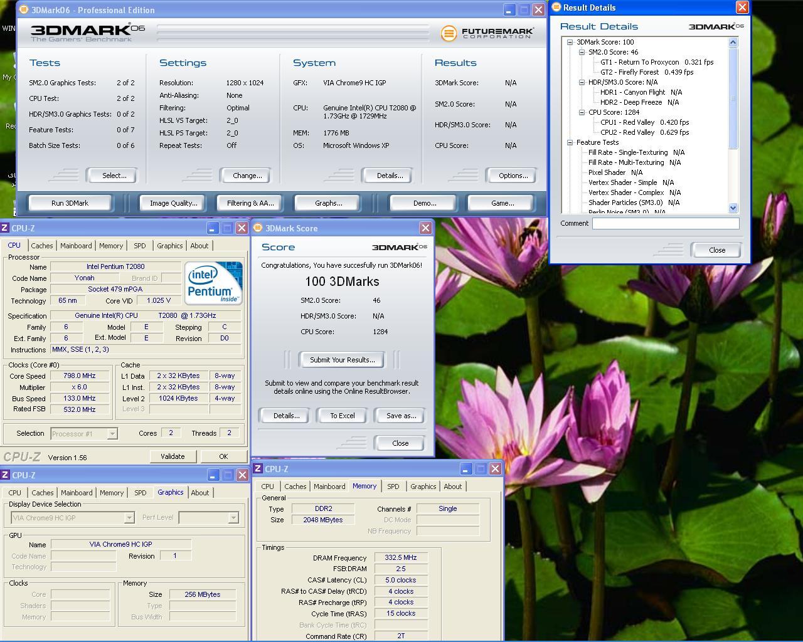This screenshot has width=803, height=642.
Task: Launch the Demo mode
Action: coord(425,203)
